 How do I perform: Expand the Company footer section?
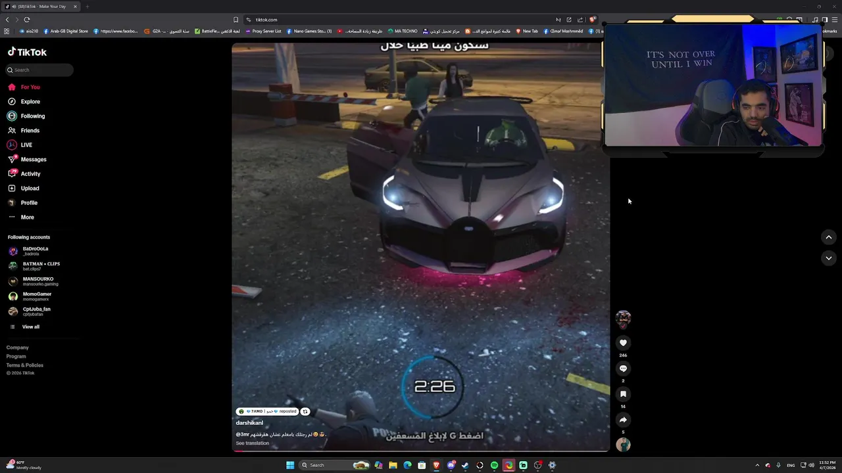(18, 348)
